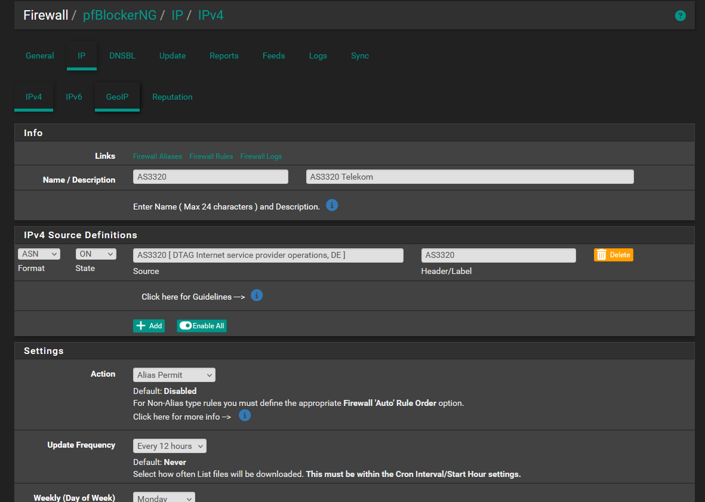
Task: Click the Name field containing AS3320
Action: [x=210, y=176]
